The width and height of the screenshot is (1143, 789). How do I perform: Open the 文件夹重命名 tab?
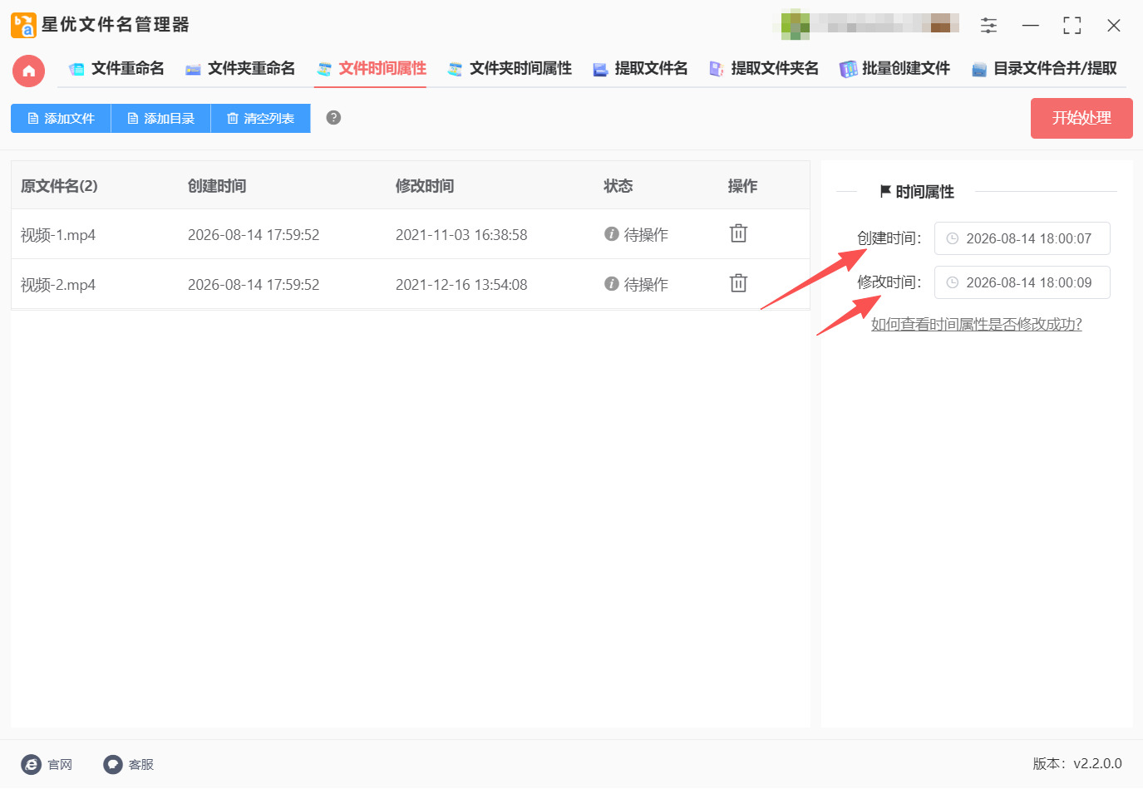point(240,69)
